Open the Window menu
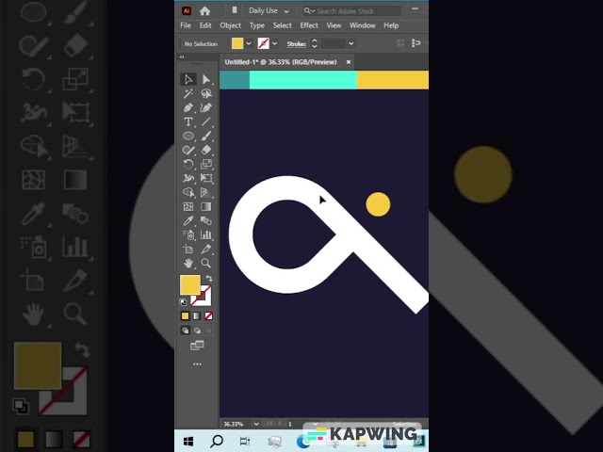The width and height of the screenshot is (603, 452). (362, 25)
